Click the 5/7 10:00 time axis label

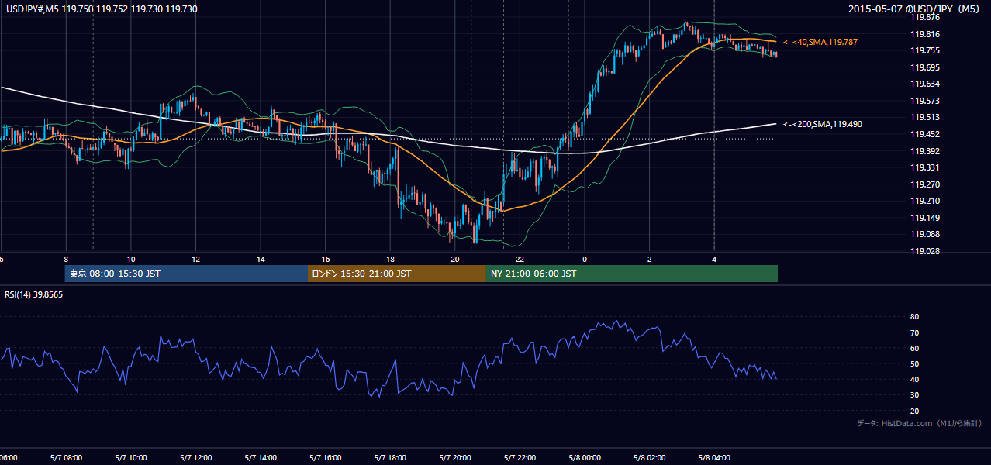tap(131, 458)
